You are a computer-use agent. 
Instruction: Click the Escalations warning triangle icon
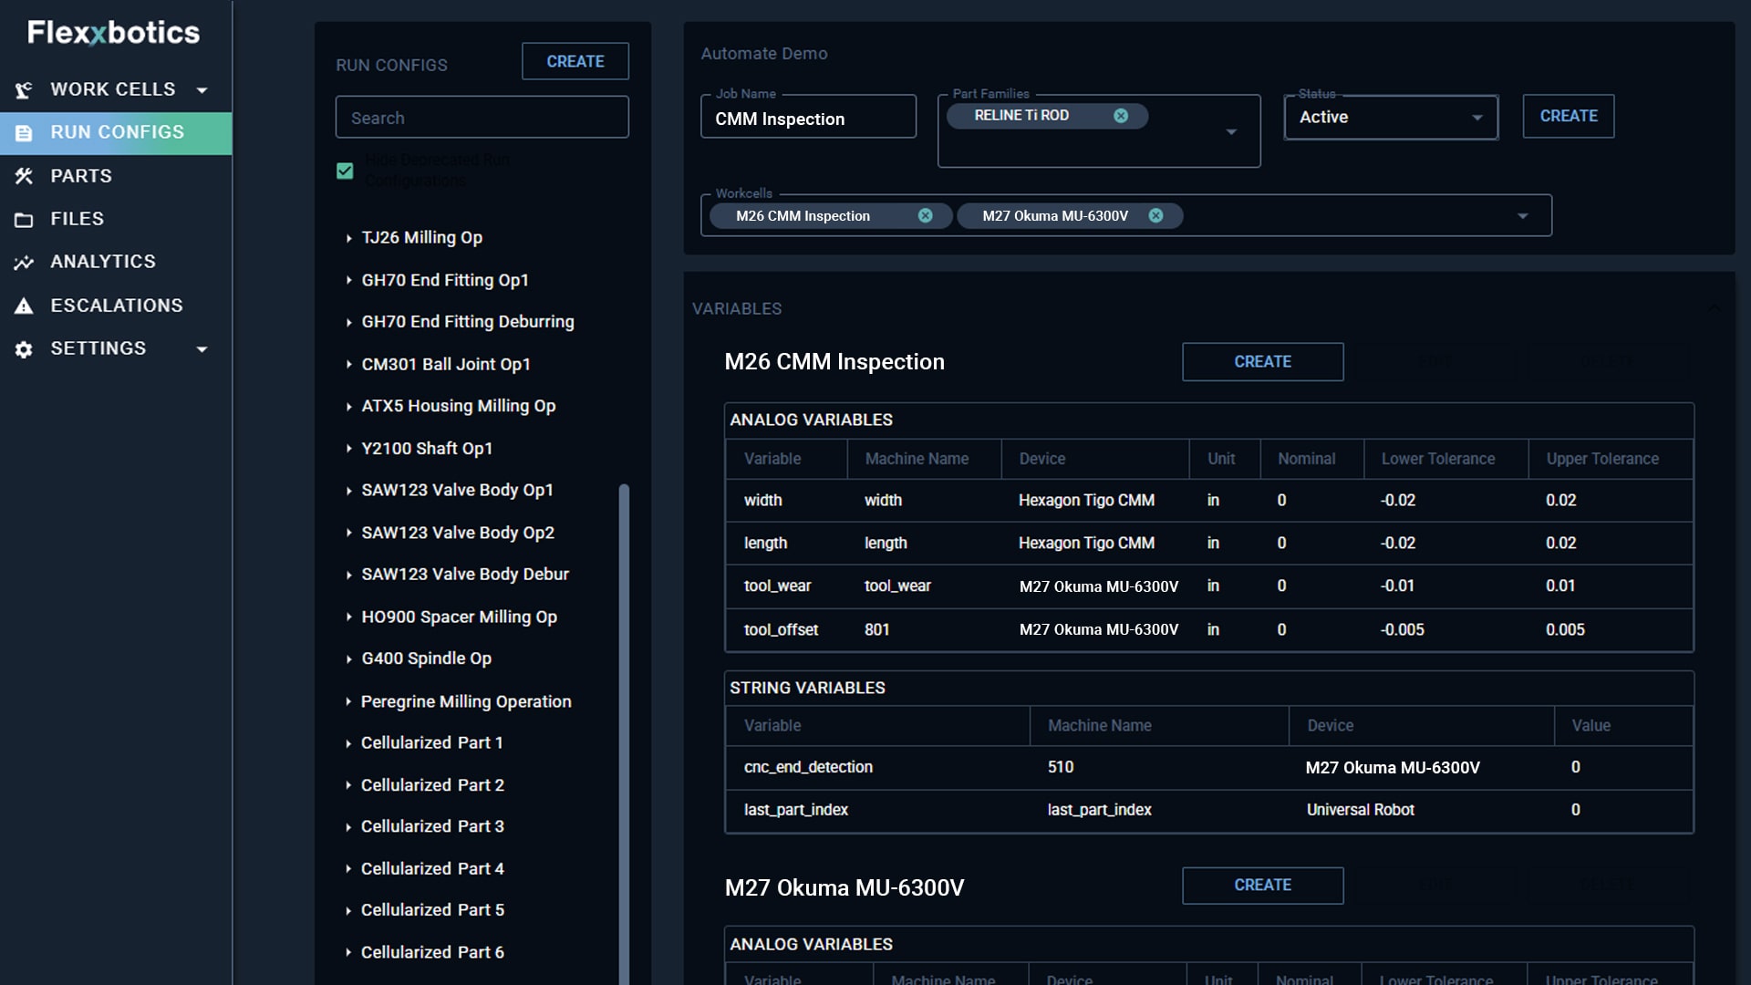click(24, 306)
